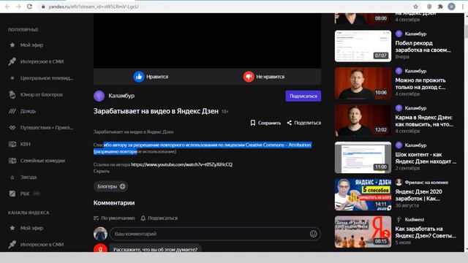This screenshot has height=263, width=468.
Task: Click the microphone icon of top Интересное в СМИ
Action: 12,61
